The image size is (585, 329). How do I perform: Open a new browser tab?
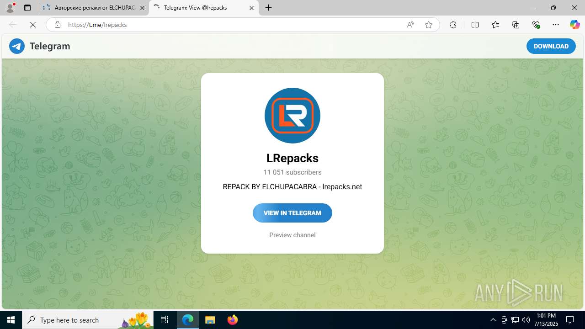(x=269, y=8)
